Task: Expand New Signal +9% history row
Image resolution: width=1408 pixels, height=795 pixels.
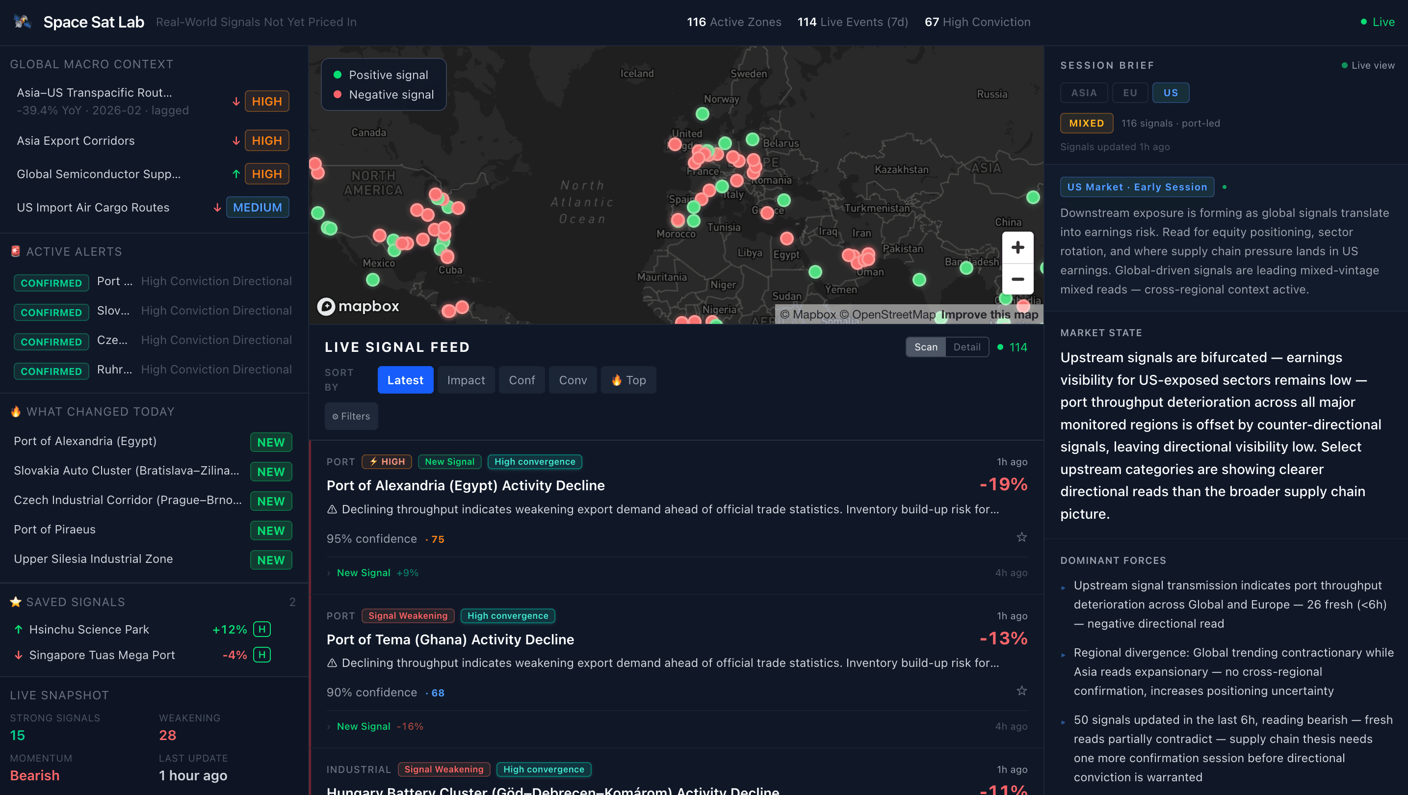Action: click(x=677, y=573)
